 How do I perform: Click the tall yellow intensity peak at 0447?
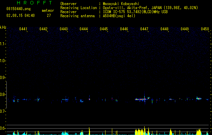click(x=144, y=131)
